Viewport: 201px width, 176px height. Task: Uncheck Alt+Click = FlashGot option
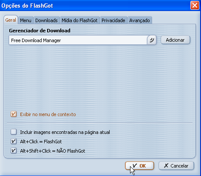point(14,141)
